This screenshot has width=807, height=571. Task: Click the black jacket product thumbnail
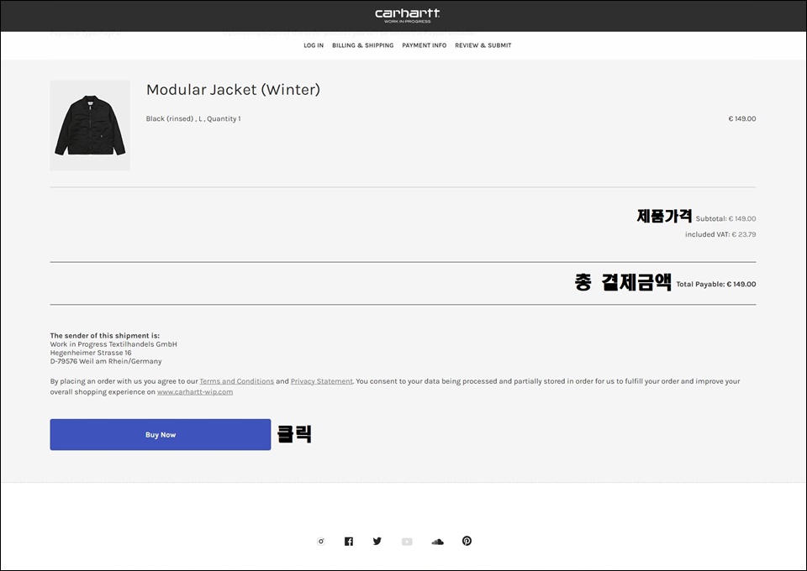tap(90, 125)
